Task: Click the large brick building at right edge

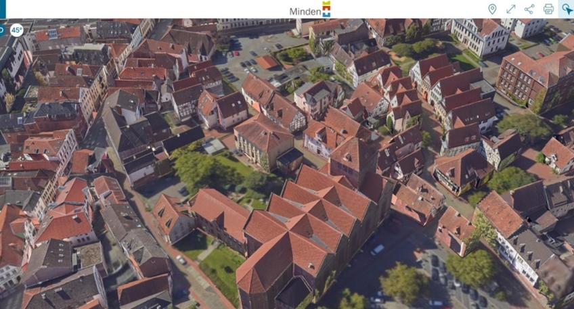Action: click(x=535, y=78)
